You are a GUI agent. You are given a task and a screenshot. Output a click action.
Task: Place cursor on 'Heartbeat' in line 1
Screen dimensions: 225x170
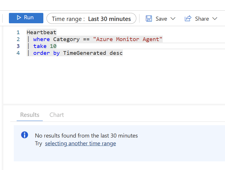click(41, 32)
